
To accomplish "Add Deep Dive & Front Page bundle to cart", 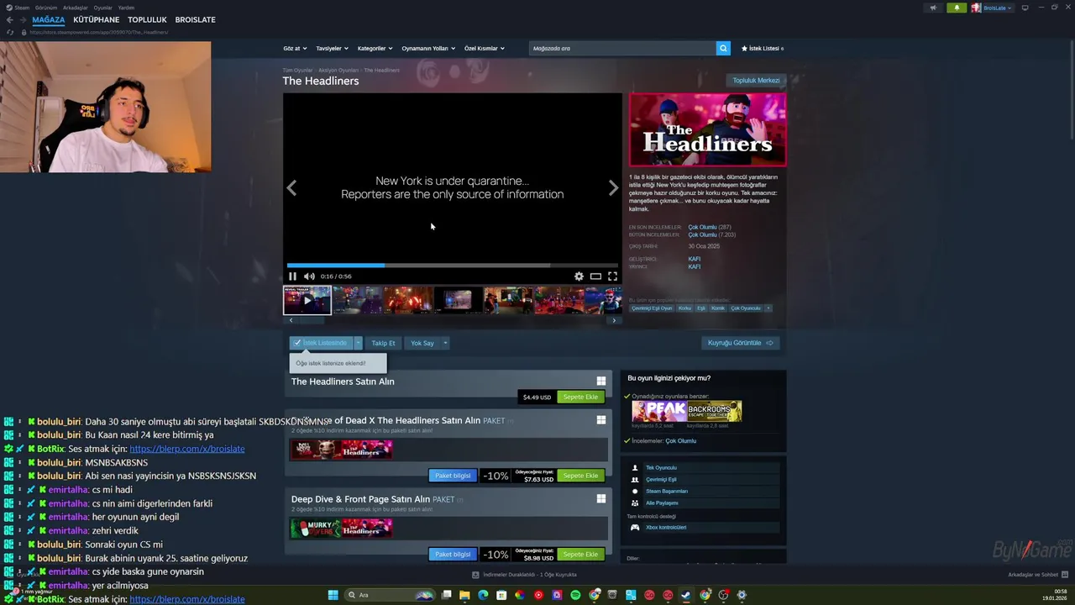I will (580, 555).
